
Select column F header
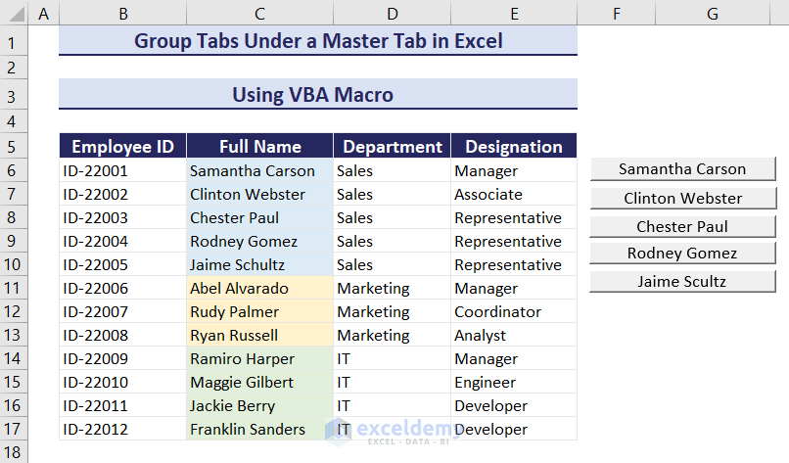tap(617, 14)
